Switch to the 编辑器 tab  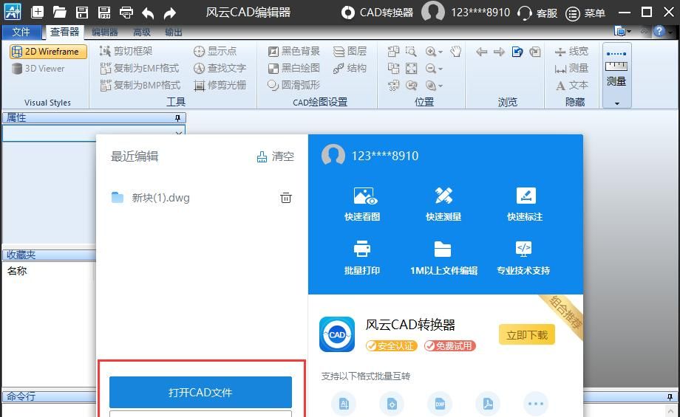[104, 32]
